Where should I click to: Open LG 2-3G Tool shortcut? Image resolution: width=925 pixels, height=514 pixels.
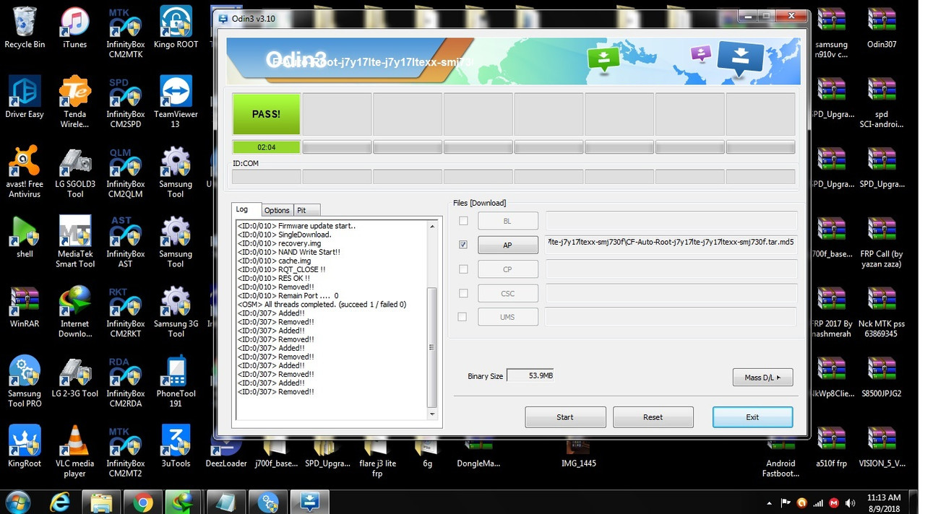click(74, 378)
